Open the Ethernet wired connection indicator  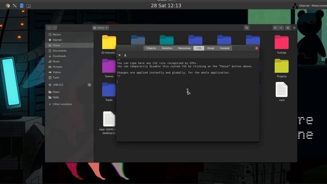coord(310,6)
